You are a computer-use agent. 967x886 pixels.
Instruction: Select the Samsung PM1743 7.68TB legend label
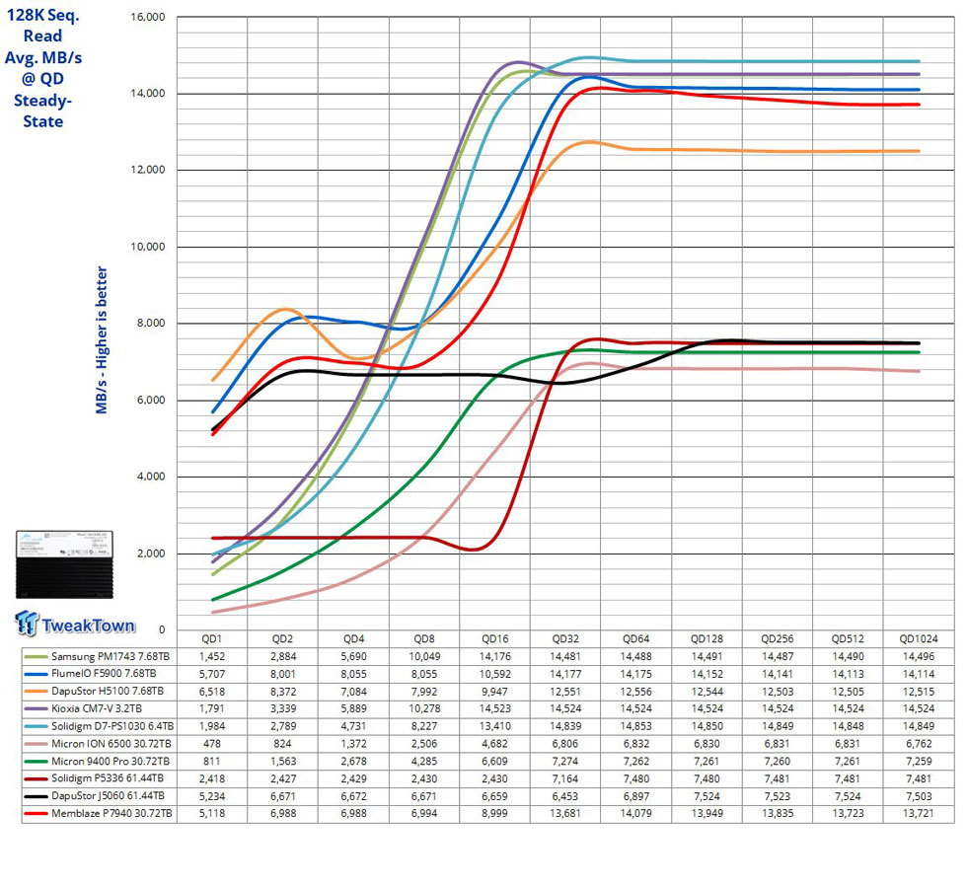coord(111,657)
